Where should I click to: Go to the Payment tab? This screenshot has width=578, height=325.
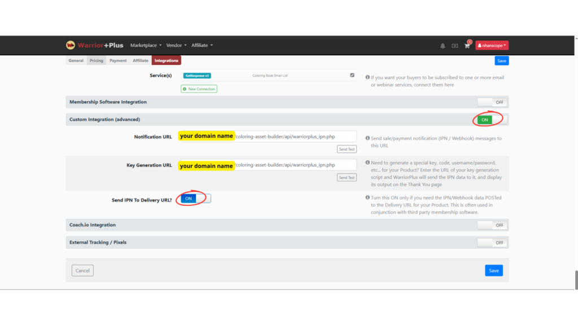pyautogui.click(x=118, y=60)
